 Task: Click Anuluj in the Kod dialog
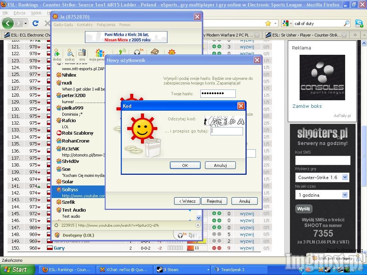(220, 165)
